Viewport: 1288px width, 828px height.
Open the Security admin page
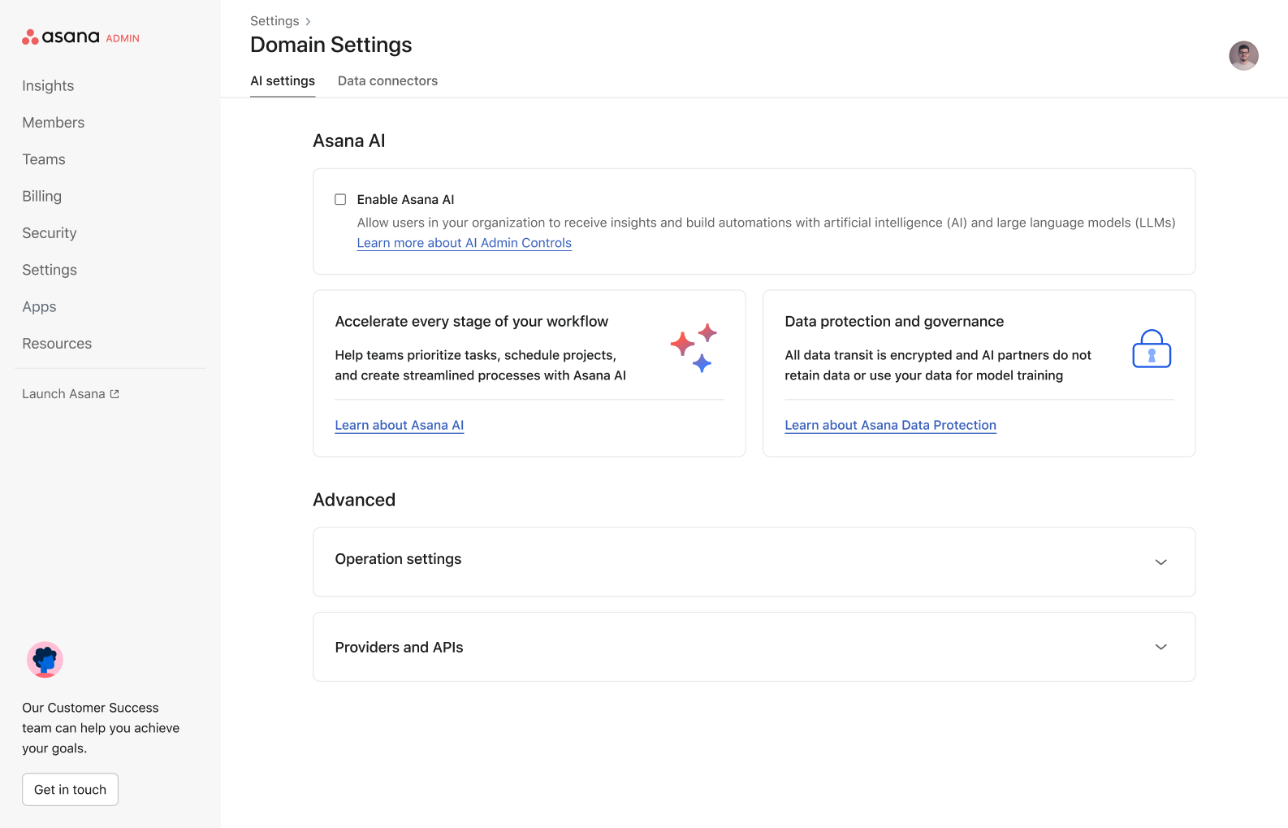50,233
